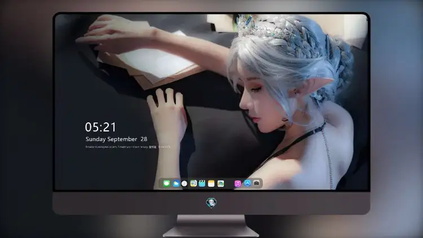Click the character logo on monitor chin

(x=211, y=202)
